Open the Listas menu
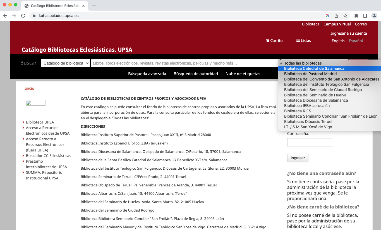The height and width of the screenshot is (230, 381). [303, 41]
